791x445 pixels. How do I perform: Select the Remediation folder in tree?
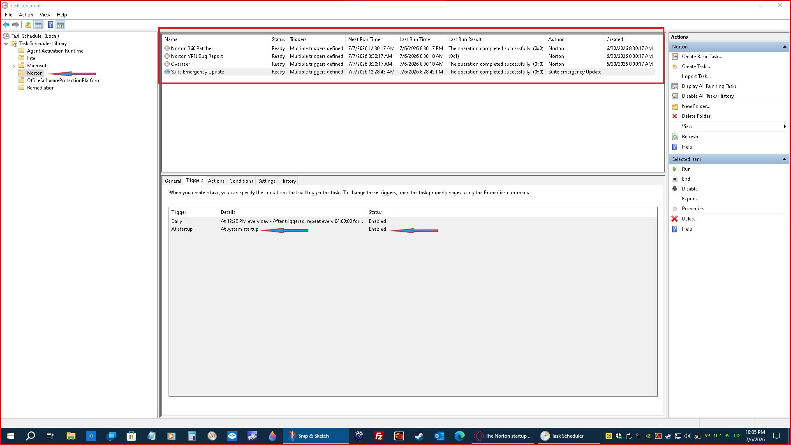click(x=41, y=88)
